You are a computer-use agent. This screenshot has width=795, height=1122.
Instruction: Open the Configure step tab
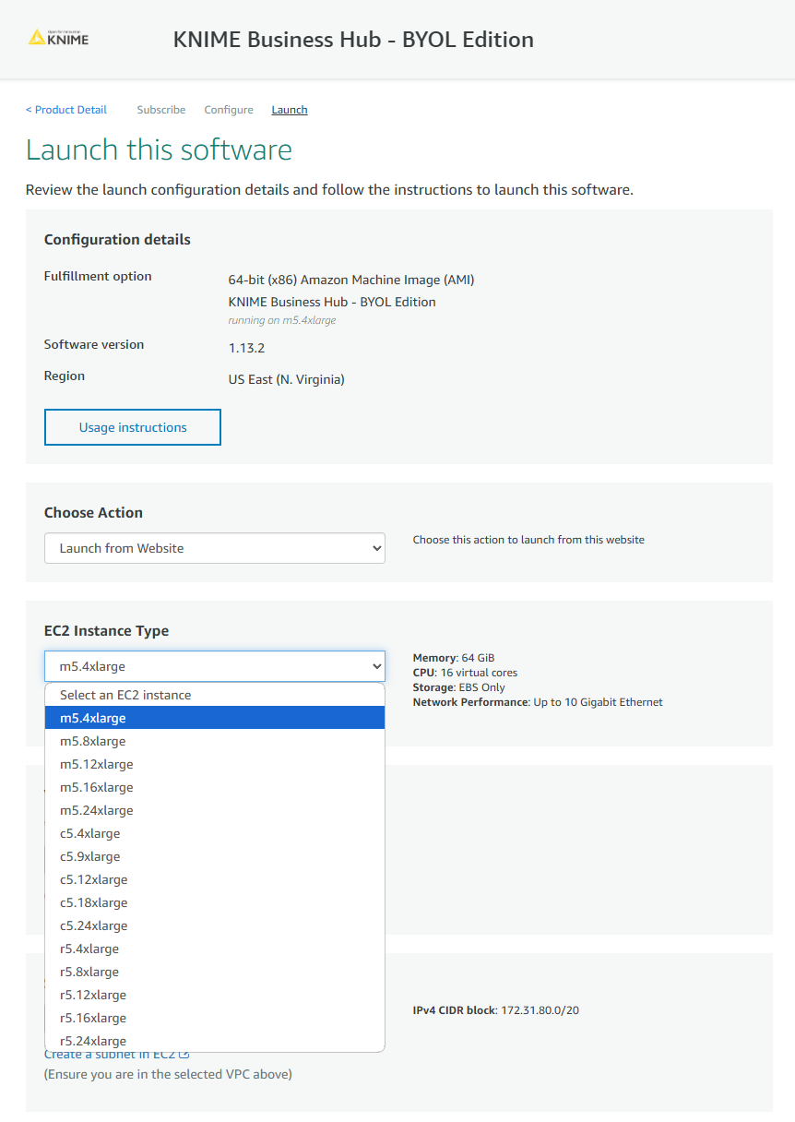(229, 110)
